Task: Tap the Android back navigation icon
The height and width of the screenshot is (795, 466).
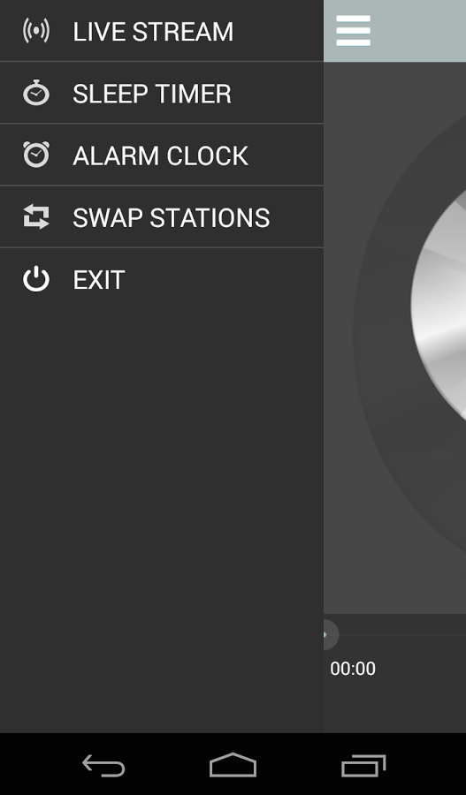Action: [x=103, y=765]
